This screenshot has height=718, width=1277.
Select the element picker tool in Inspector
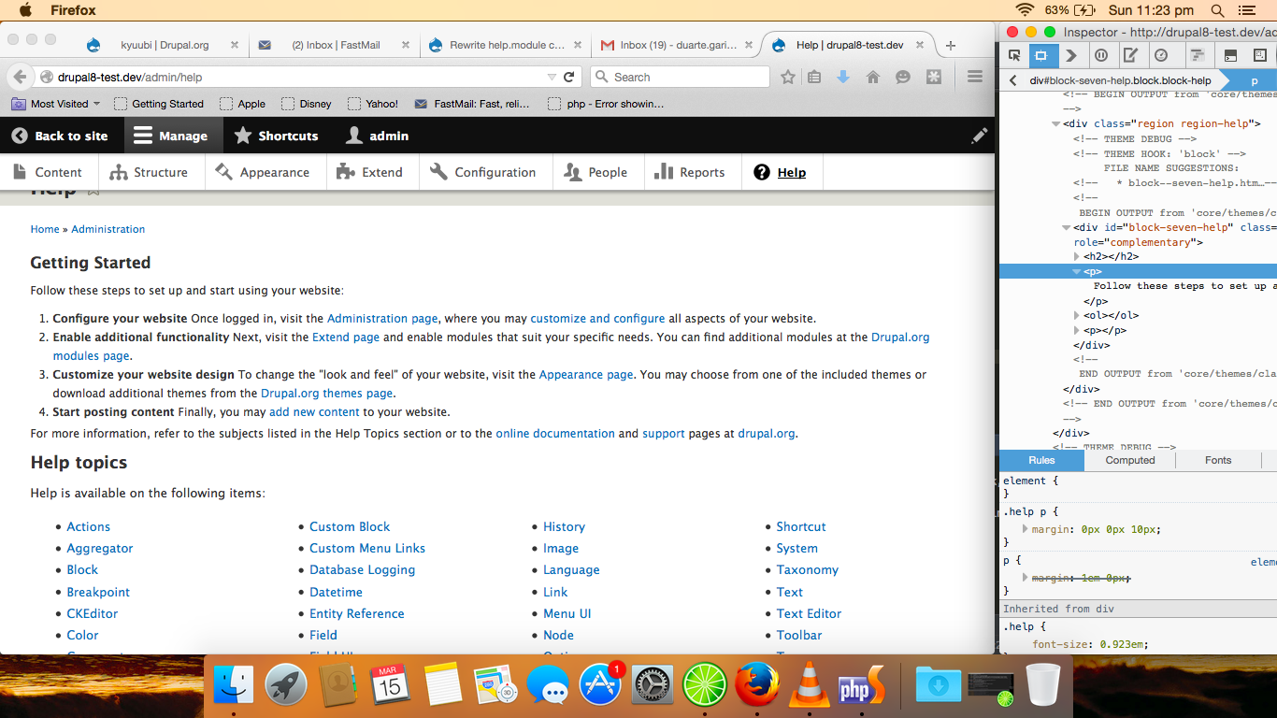[x=1015, y=55]
